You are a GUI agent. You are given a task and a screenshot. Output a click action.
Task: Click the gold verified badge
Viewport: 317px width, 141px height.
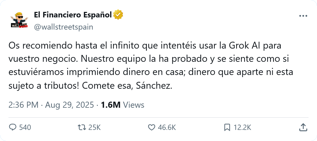point(118,15)
